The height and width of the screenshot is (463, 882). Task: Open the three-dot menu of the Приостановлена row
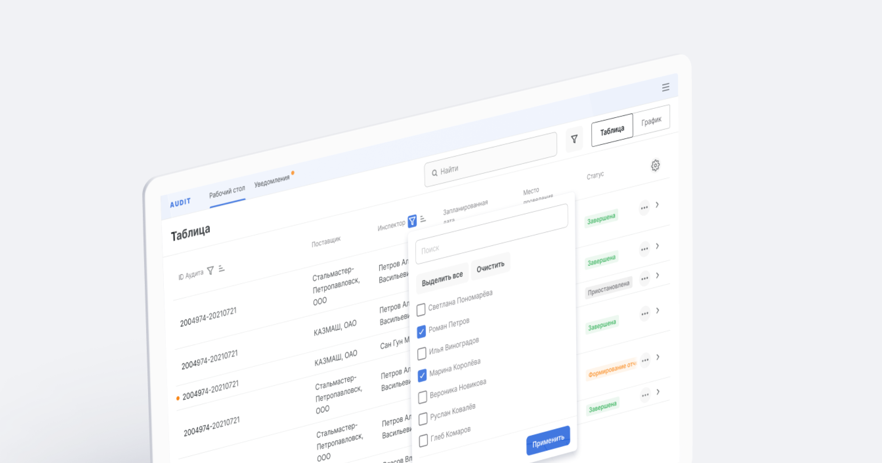[644, 279]
